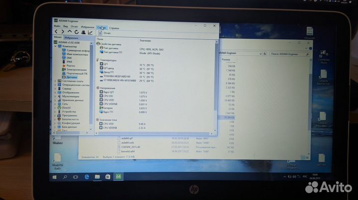Image resolution: width=358 pixels, height=200 pixels.
Task: Select the aida64.web file in Explorer
Action: (128, 142)
